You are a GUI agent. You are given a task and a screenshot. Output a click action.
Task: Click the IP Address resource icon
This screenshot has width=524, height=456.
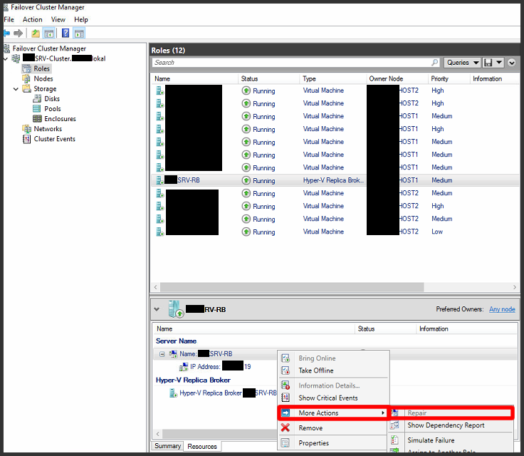(x=184, y=367)
